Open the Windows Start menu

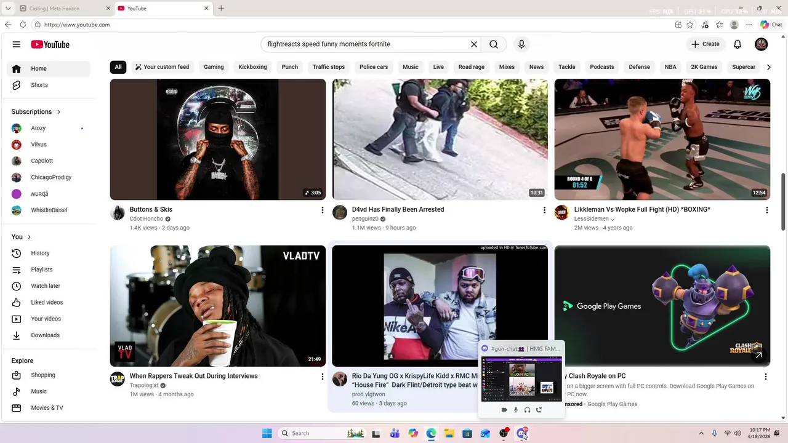coord(267,433)
